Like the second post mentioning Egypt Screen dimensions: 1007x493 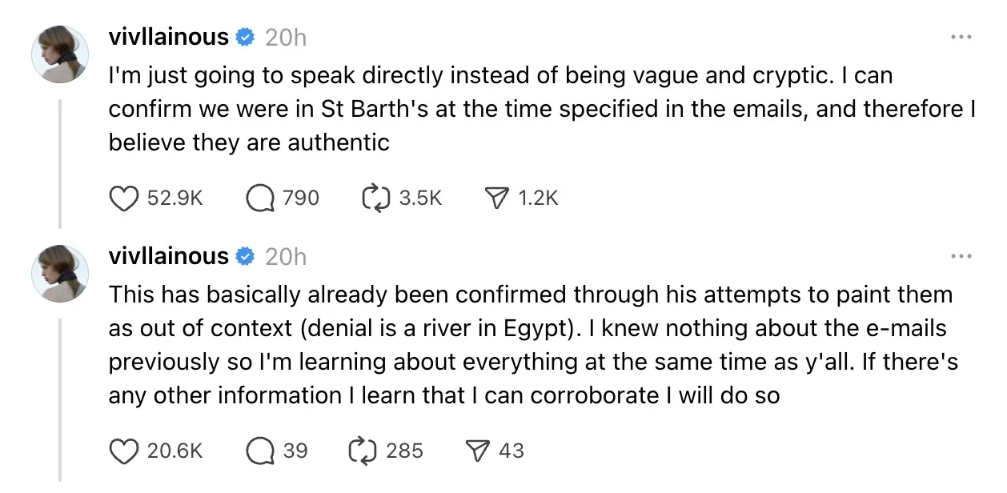(125, 451)
